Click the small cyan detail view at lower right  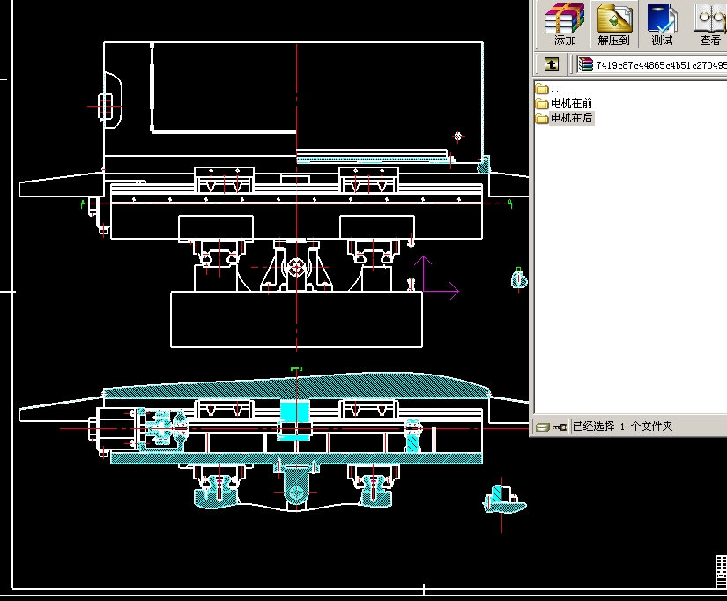(502, 499)
